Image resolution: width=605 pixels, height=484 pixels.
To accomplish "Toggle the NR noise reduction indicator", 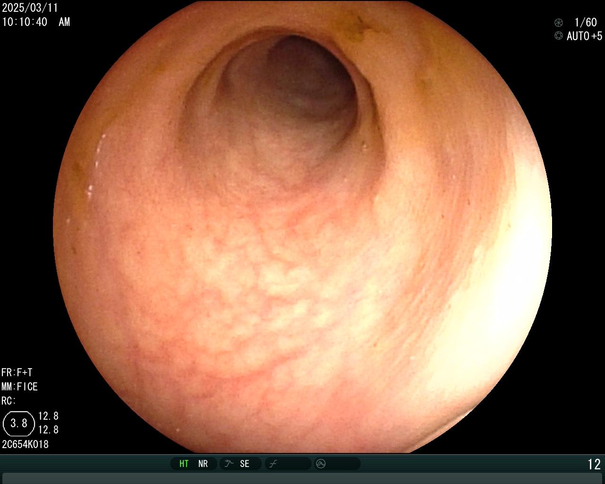I will tap(203, 464).
